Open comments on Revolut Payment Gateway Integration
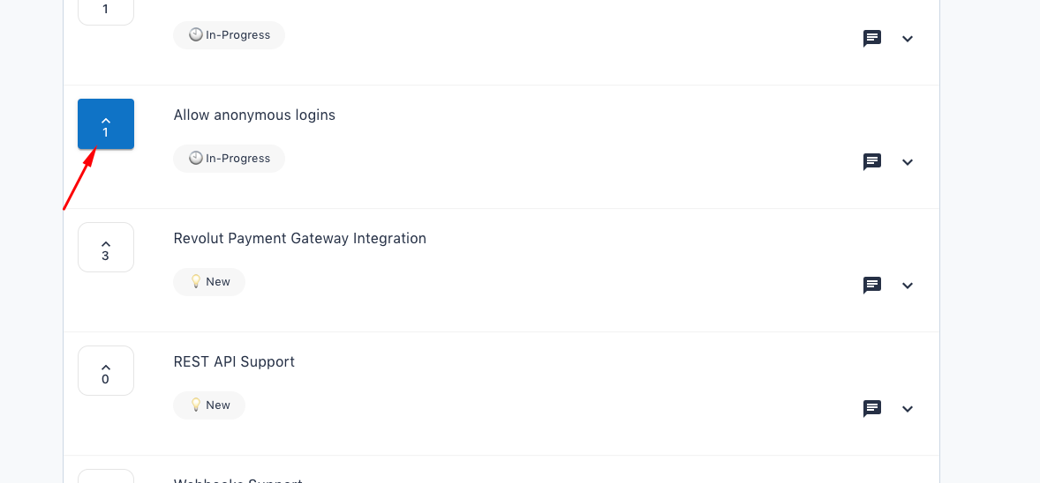This screenshot has height=483, width=1040. coord(871,285)
